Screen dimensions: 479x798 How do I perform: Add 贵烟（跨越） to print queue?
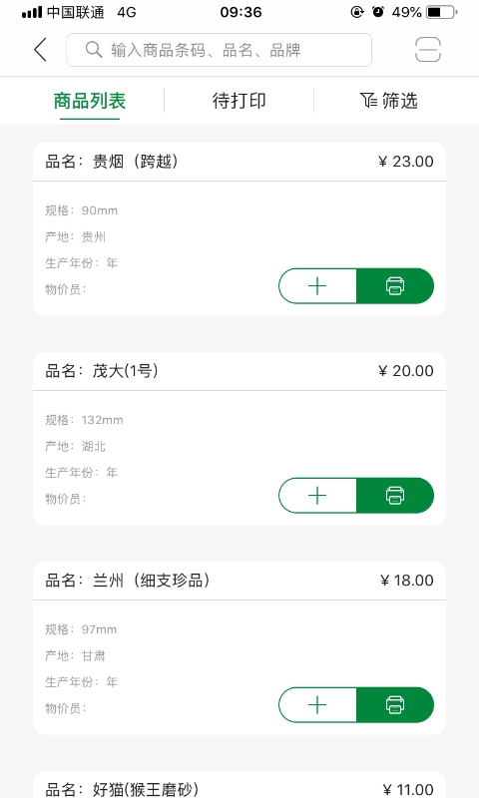(x=317, y=286)
